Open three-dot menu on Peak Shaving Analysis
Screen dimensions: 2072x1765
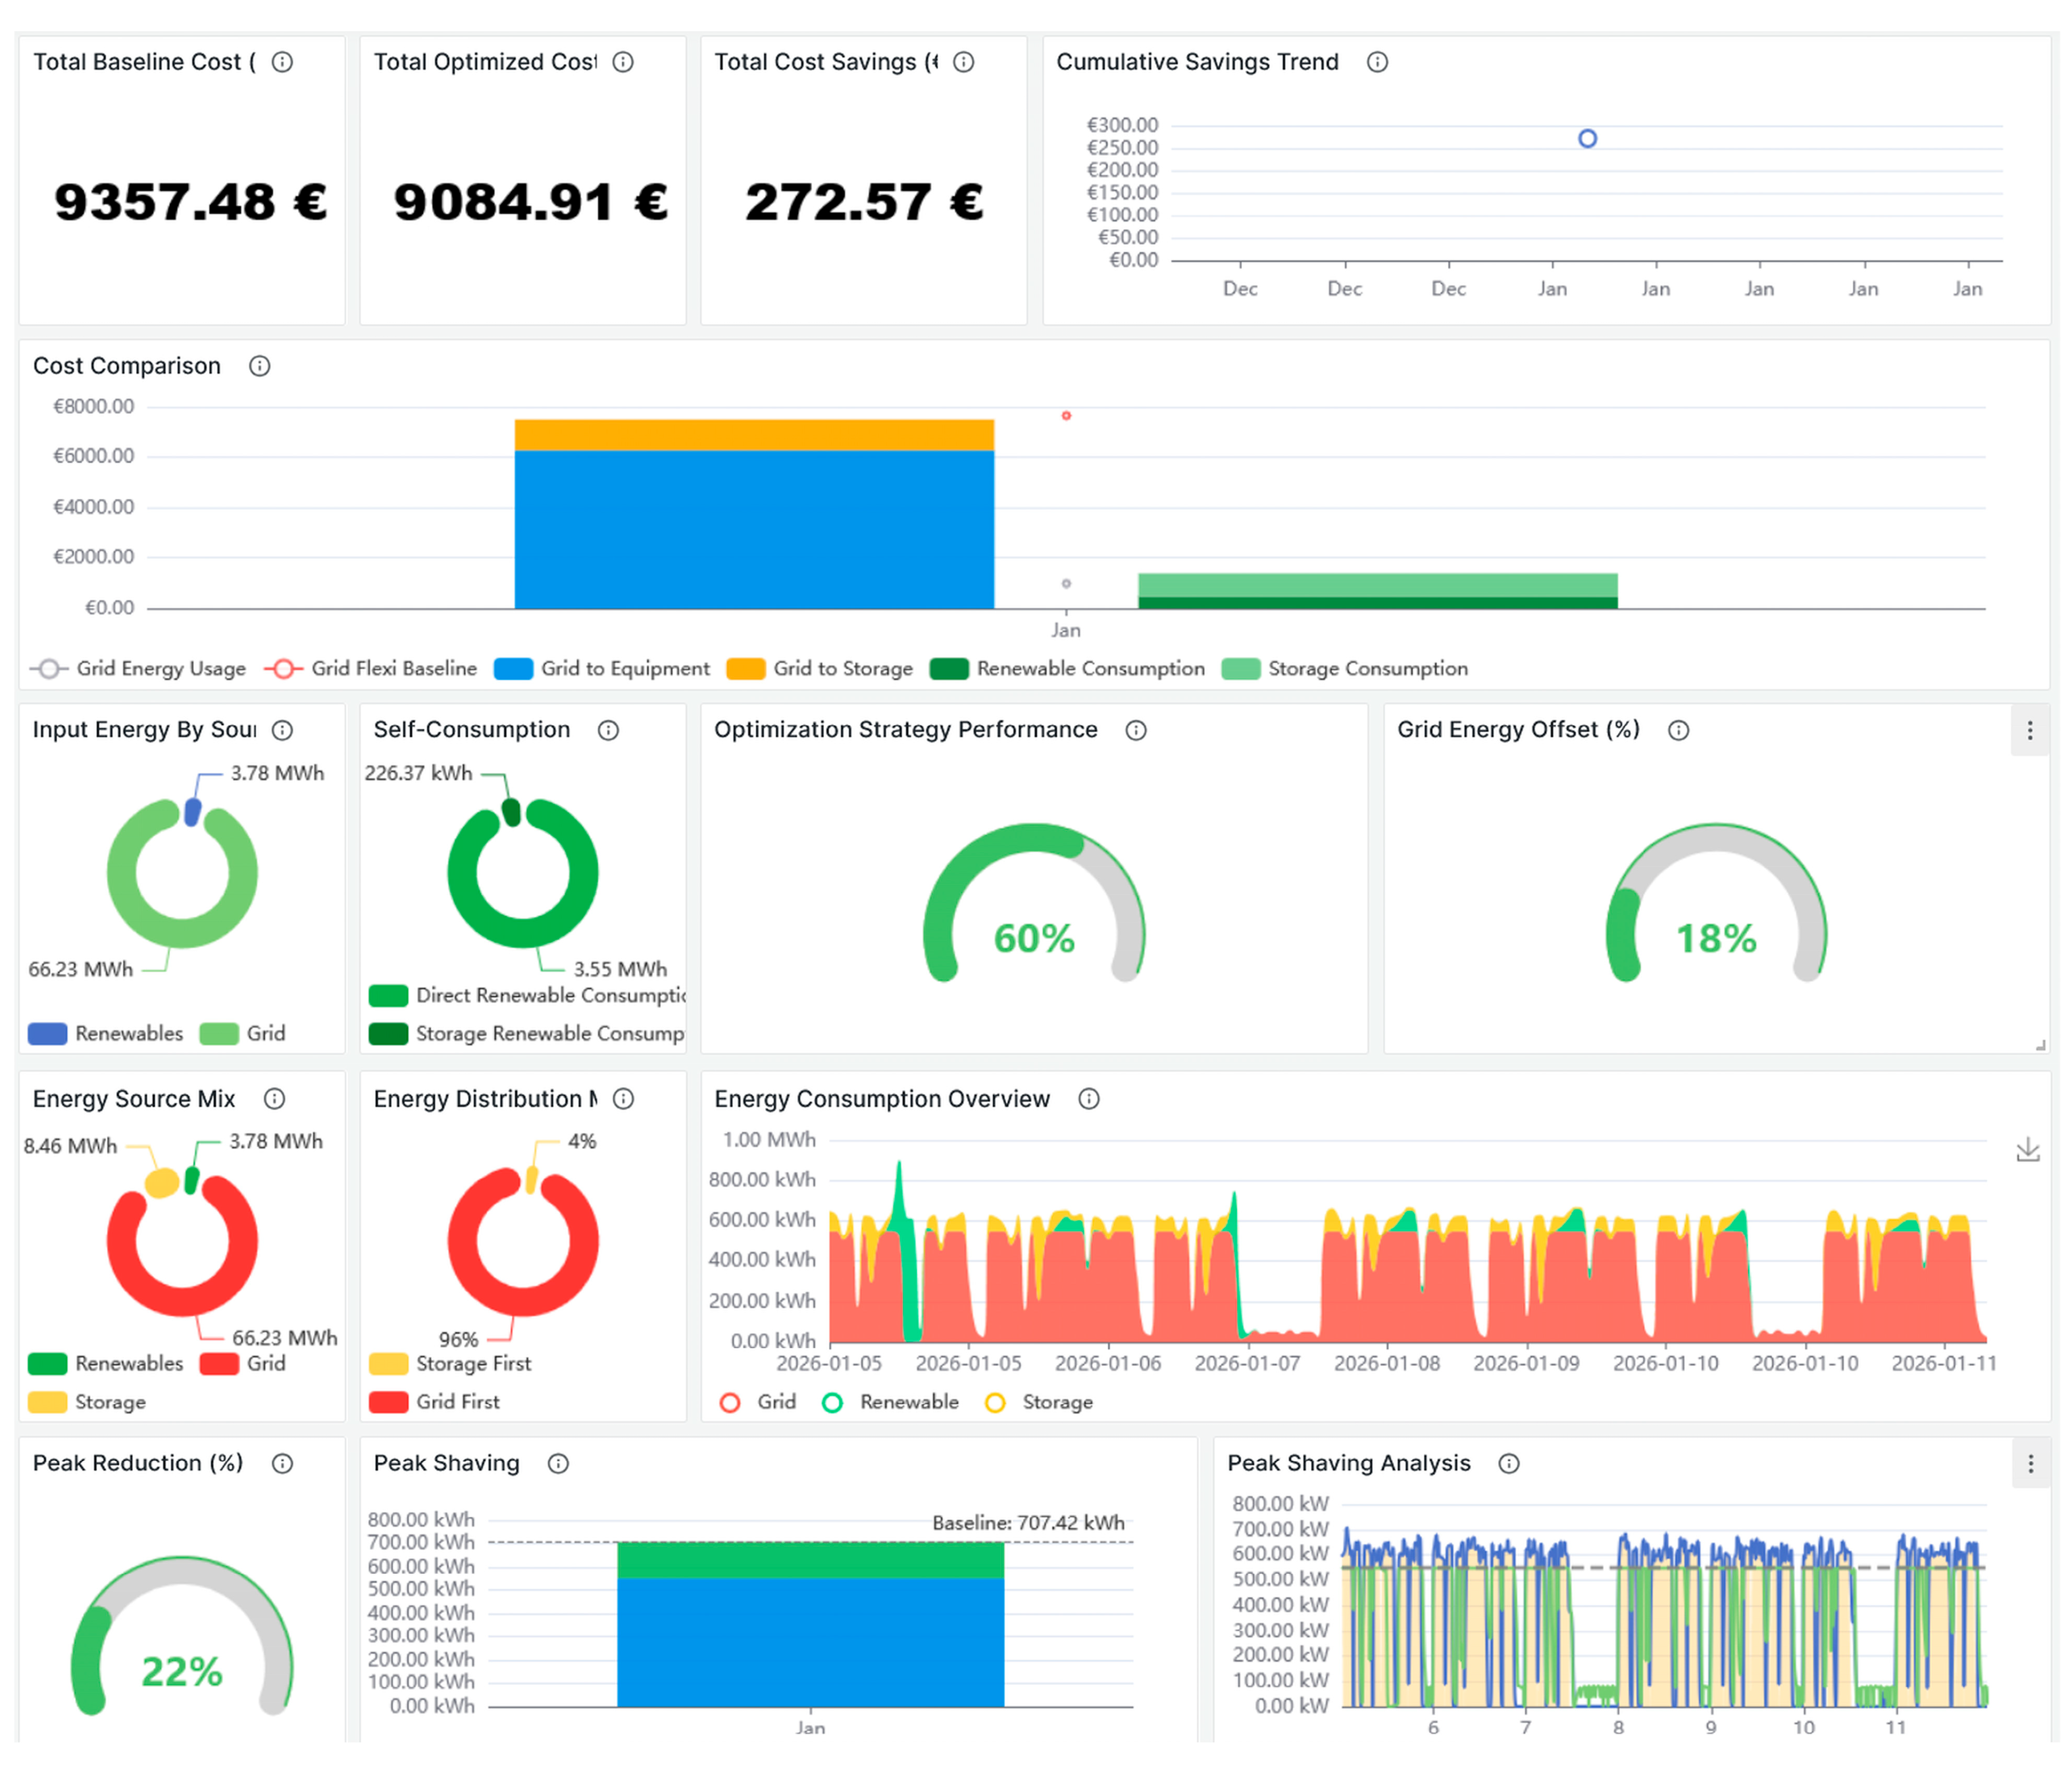click(2030, 1463)
